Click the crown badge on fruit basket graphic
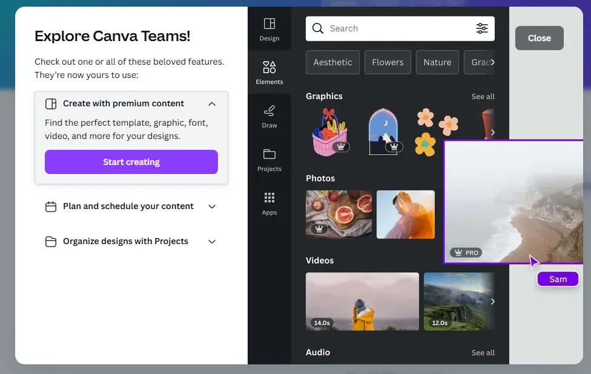The height and width of the screenshot is (374, 591). [x=341, y=147]
